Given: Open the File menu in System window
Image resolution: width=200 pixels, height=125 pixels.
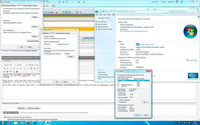Looking at the screenshot, I should click(x=97, y=15).
